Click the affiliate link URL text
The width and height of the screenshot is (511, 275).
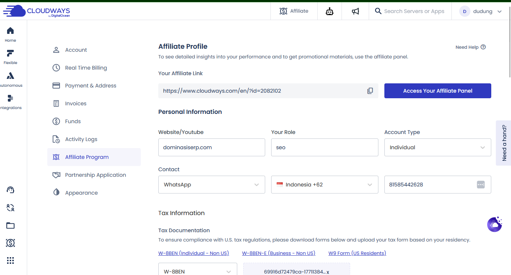click(222, 91)
